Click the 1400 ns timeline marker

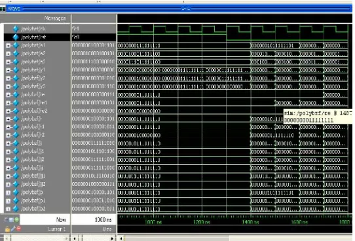(250, 222)
